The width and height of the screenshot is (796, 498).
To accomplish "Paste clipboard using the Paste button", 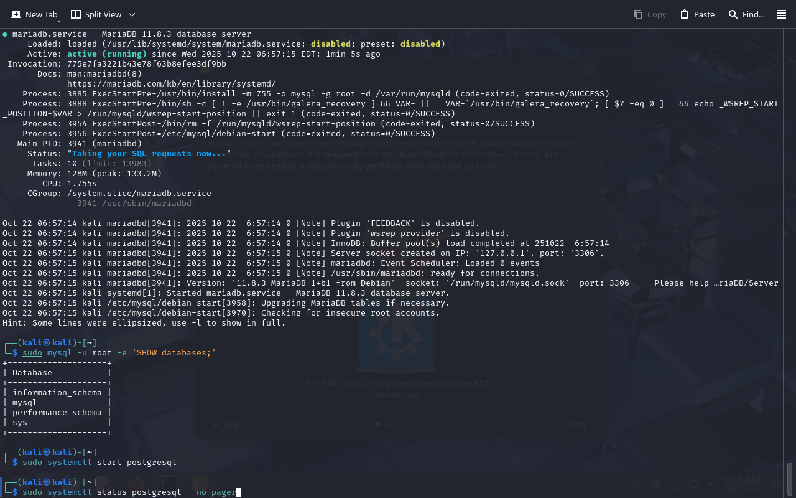I will click(x=697, y=14).
